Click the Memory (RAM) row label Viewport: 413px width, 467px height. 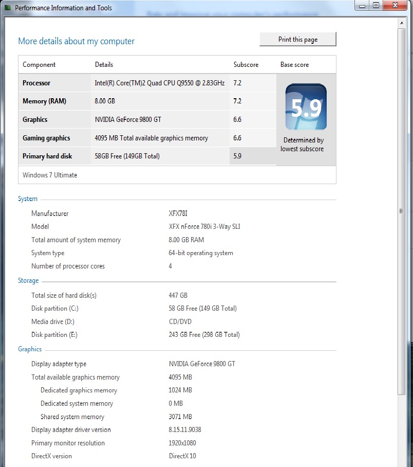(44, 101)
